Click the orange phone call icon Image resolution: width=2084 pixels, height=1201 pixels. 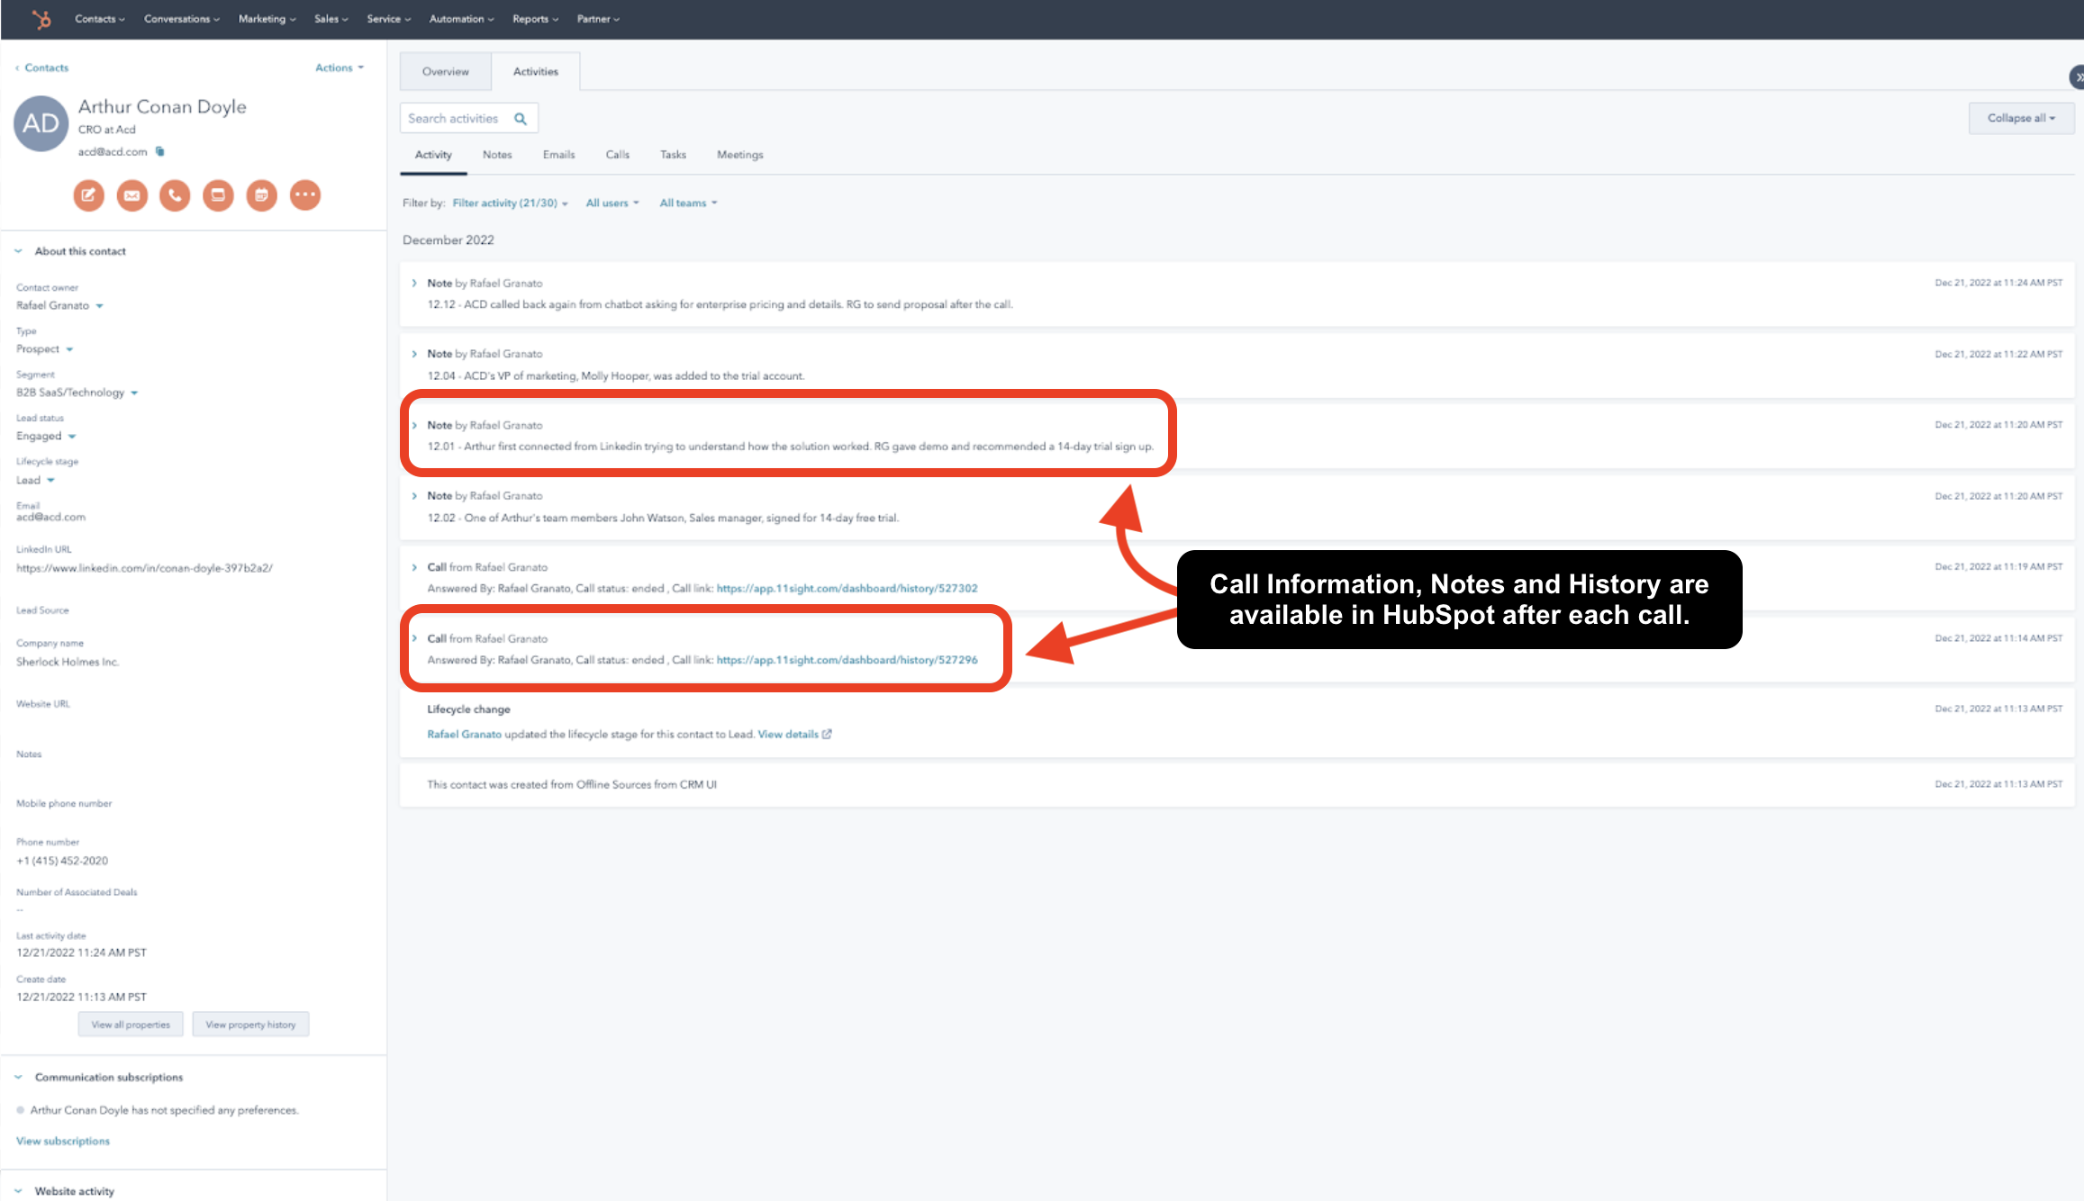click(x=175, y=194)
